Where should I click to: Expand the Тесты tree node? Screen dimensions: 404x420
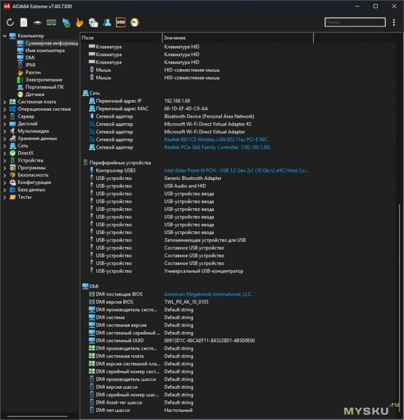pyautogui.click(x=5, y=197)
